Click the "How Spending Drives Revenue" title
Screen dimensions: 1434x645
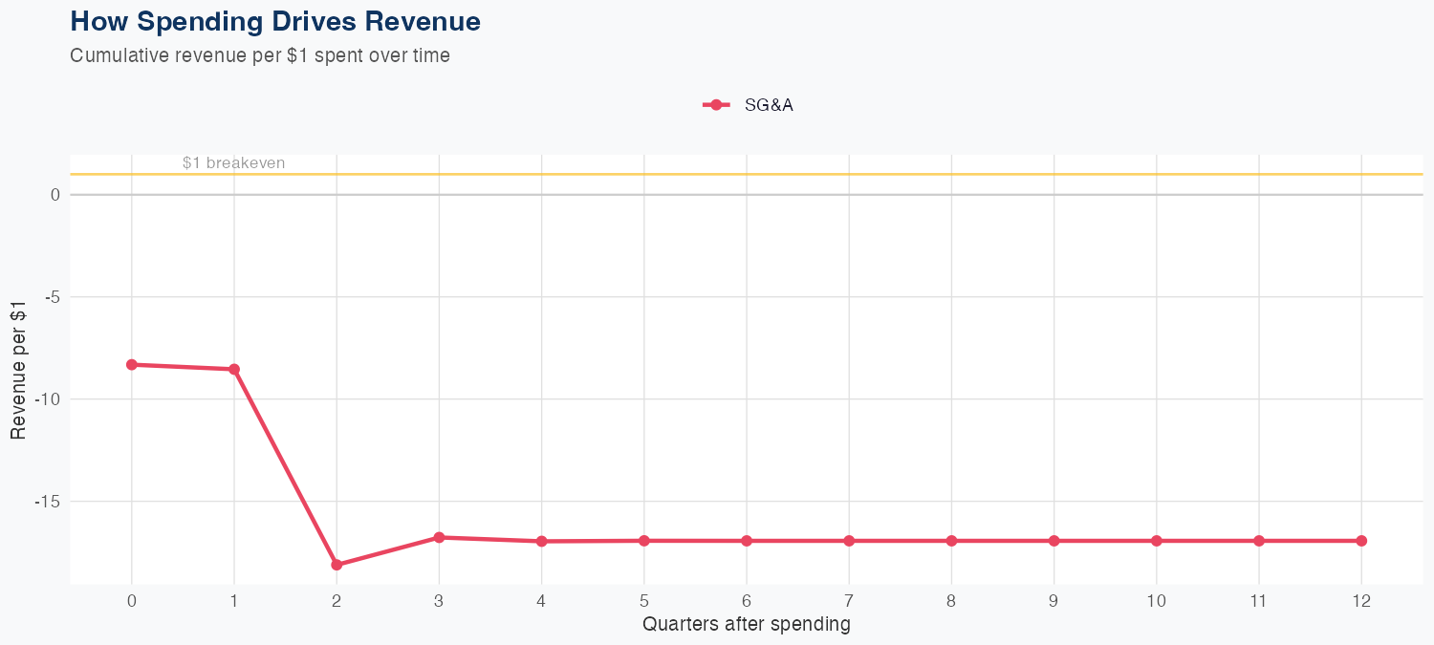275,21
